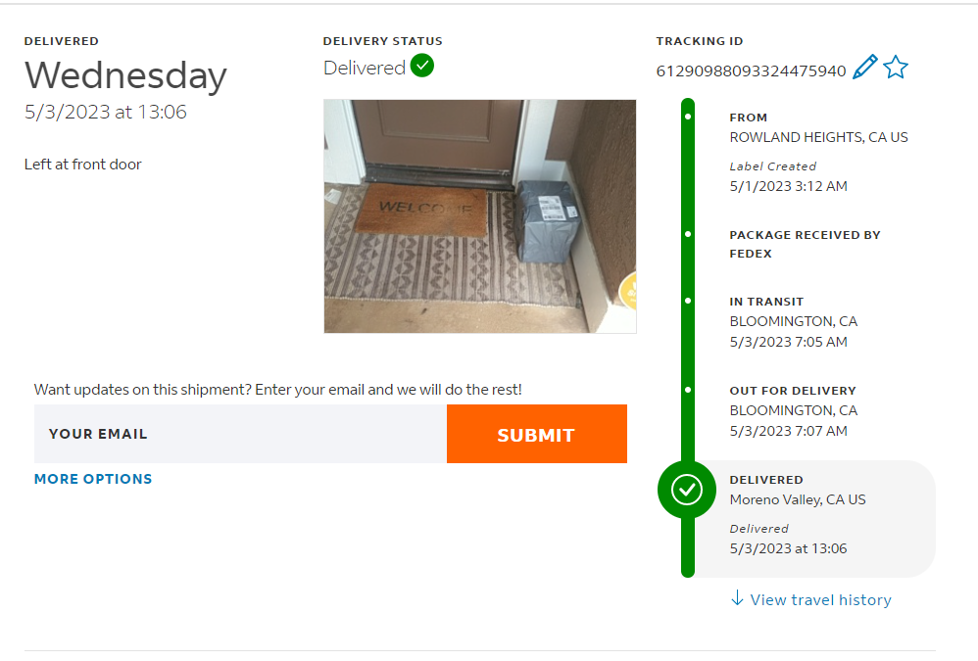Expand More Options under the email field
The width and height of the screenshot is (978, 661).
click(x=93, y=479)
